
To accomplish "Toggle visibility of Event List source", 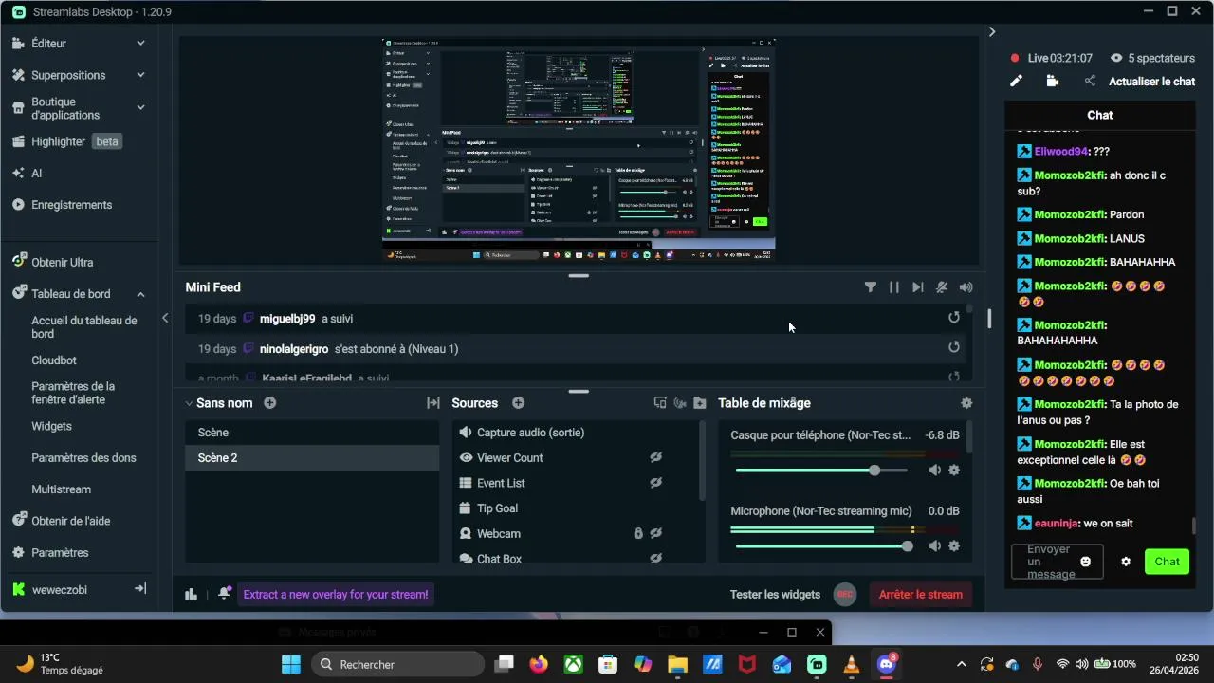I will (655, 483).
